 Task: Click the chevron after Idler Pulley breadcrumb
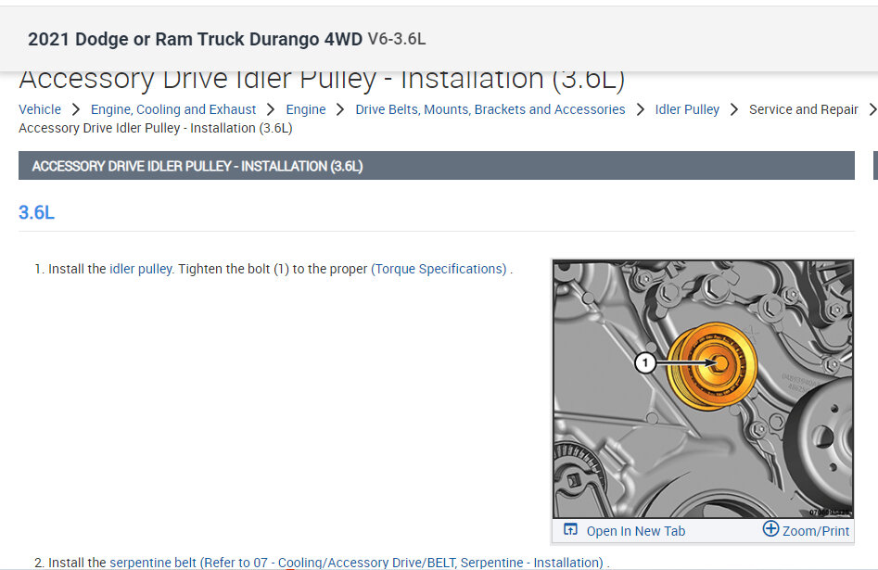[734, 109]
